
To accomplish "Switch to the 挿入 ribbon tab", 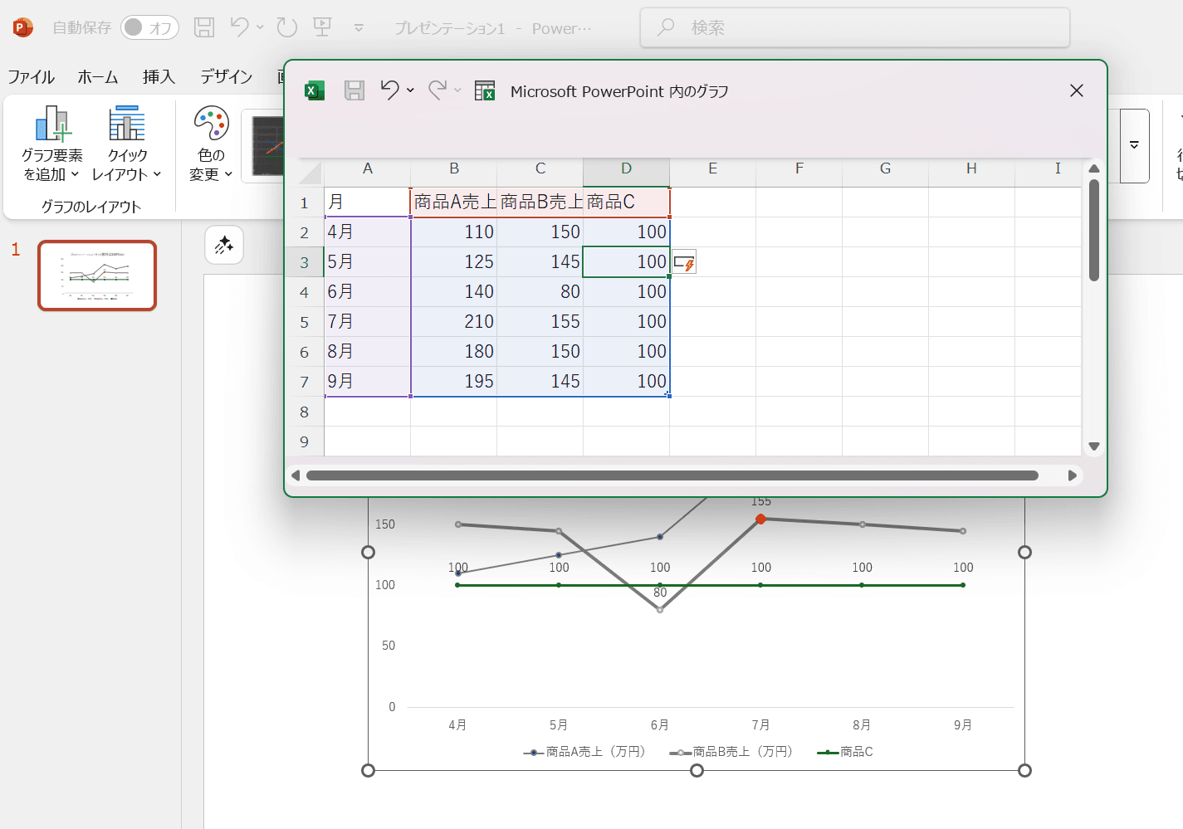I will [159, 77].
